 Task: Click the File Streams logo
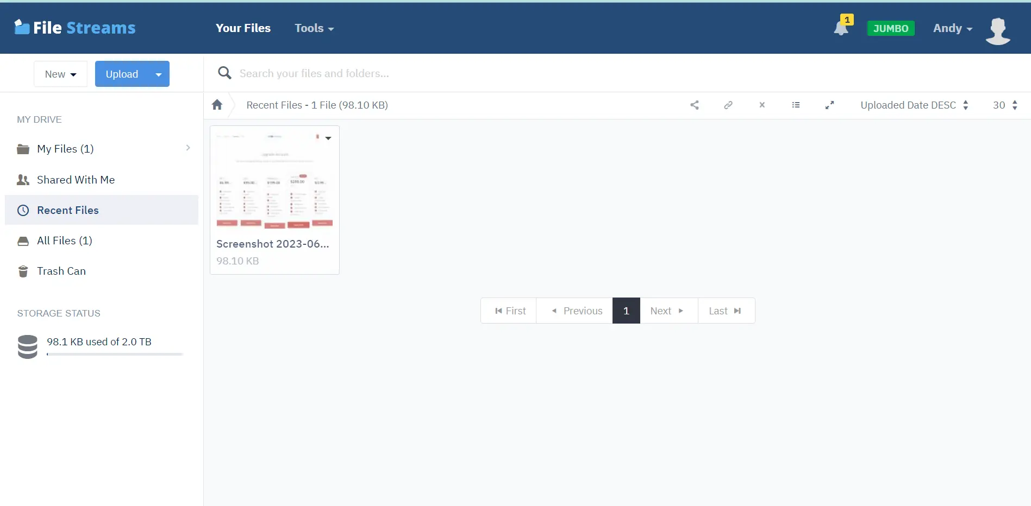click(x=75, y=28)
